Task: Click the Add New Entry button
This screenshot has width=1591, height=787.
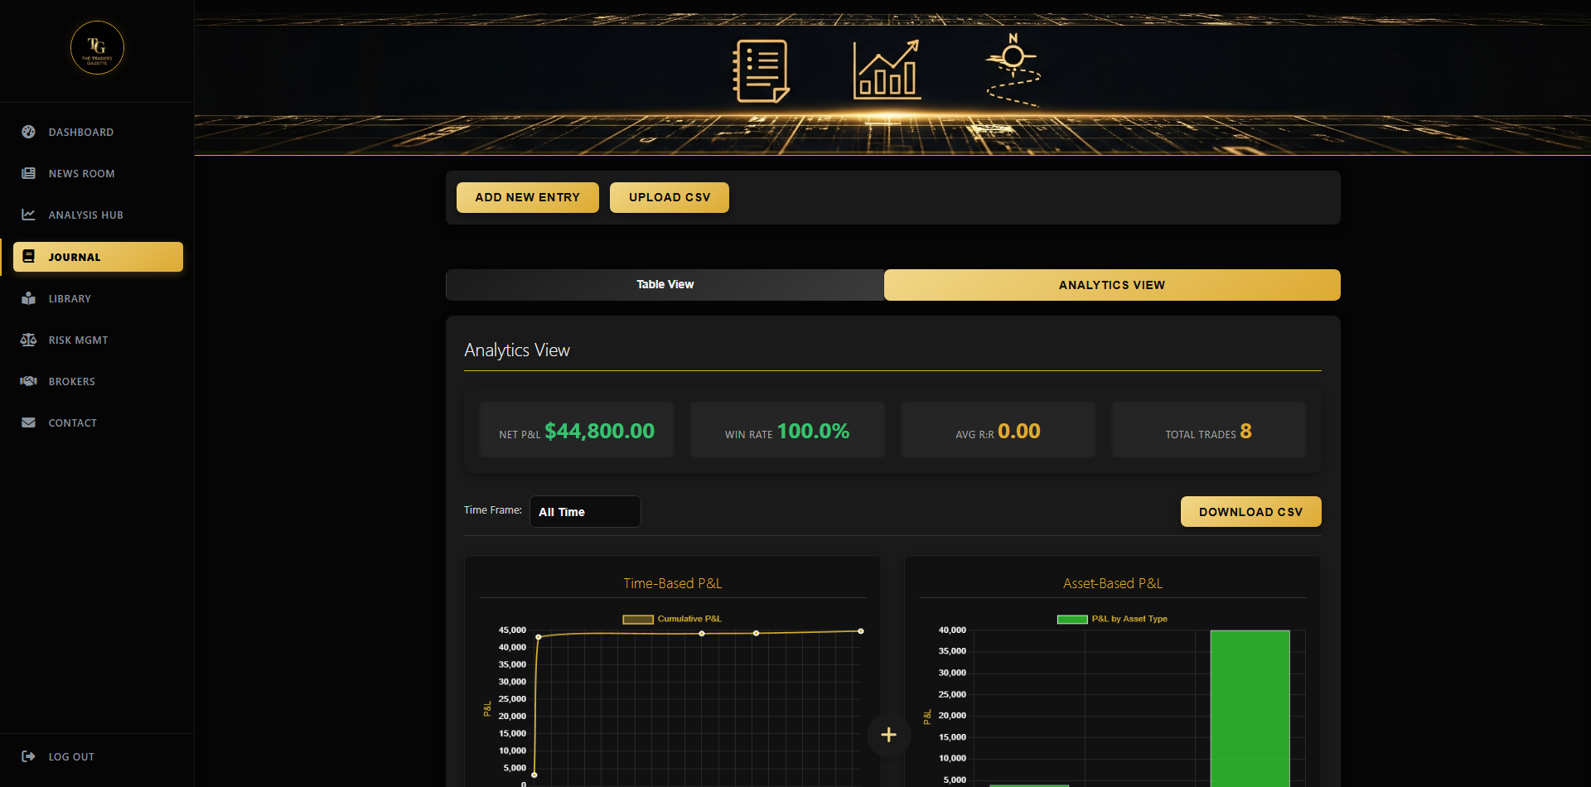Action: 527,197
